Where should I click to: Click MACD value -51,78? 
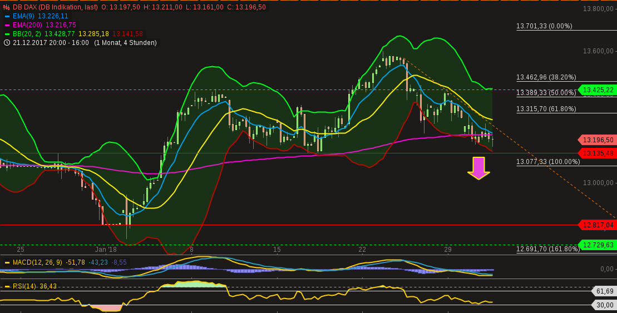pyautogui.click(x=75, y=262)
